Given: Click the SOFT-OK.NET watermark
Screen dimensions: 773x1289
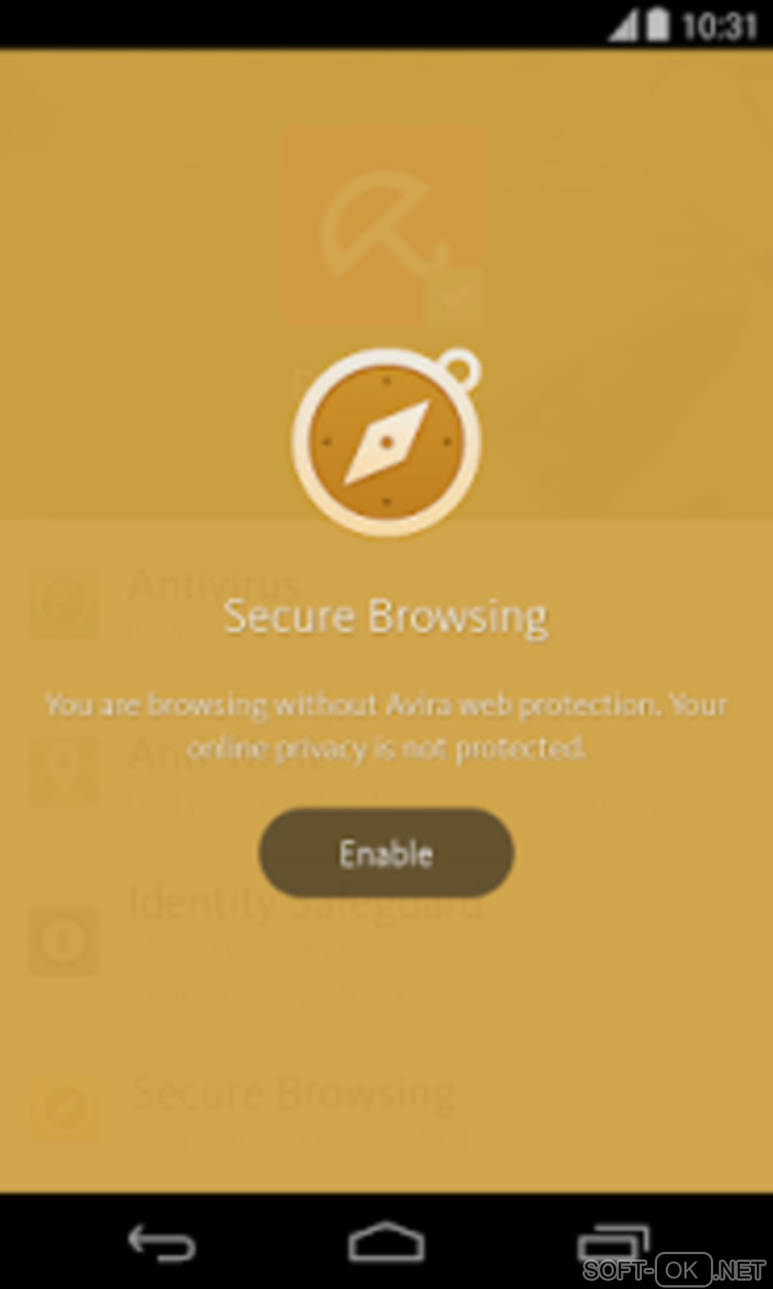Looking at the screenshot, I should pos(674,1269).
